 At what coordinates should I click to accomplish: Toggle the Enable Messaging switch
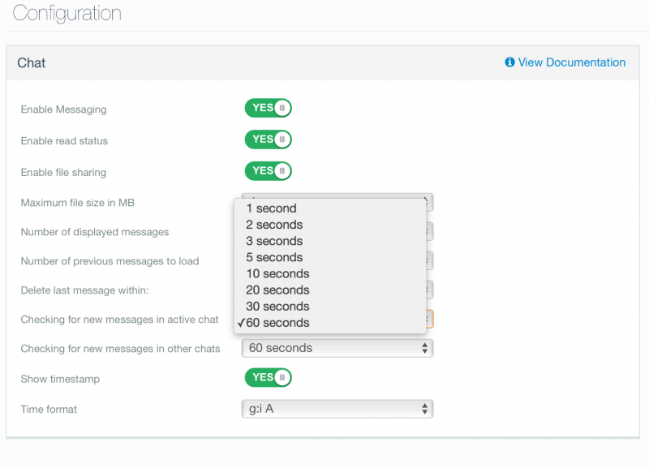point(269,108)
